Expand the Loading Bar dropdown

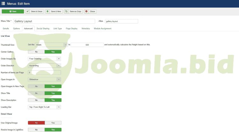tap(45, 107)
